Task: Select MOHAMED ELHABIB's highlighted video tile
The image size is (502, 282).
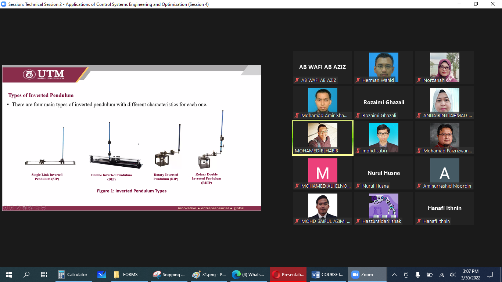Action: [322, 138]
